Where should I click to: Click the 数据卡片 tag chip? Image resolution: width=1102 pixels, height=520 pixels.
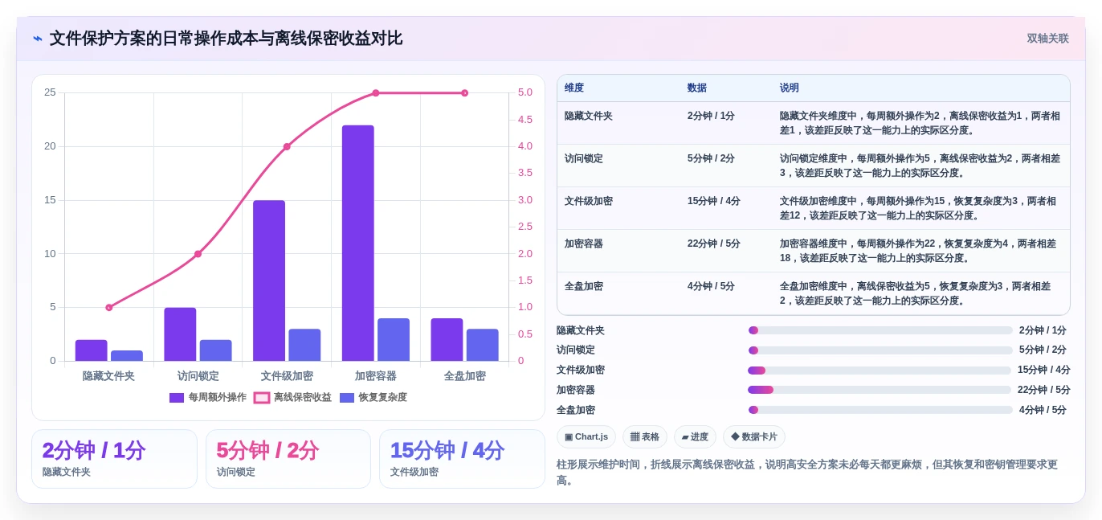click(754, 437)
